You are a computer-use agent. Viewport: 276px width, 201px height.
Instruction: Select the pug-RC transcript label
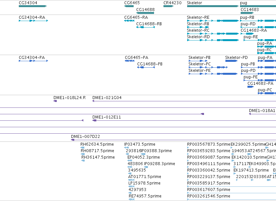(x=264, y=50)
